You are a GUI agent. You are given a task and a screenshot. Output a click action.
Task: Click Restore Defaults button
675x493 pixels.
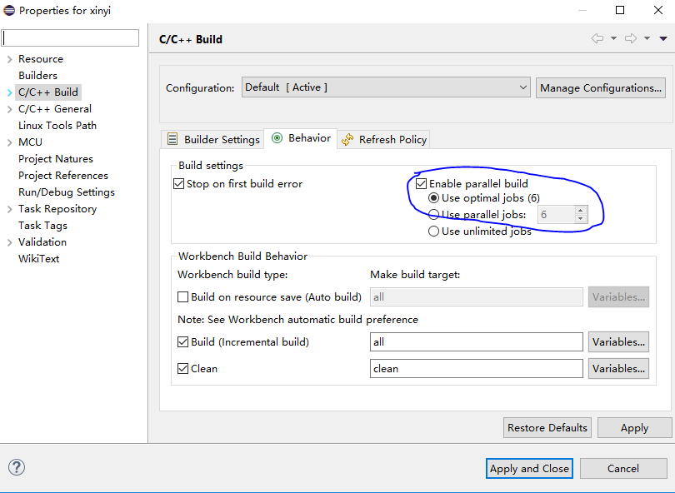pyautogui.click(x=547, y=428)
